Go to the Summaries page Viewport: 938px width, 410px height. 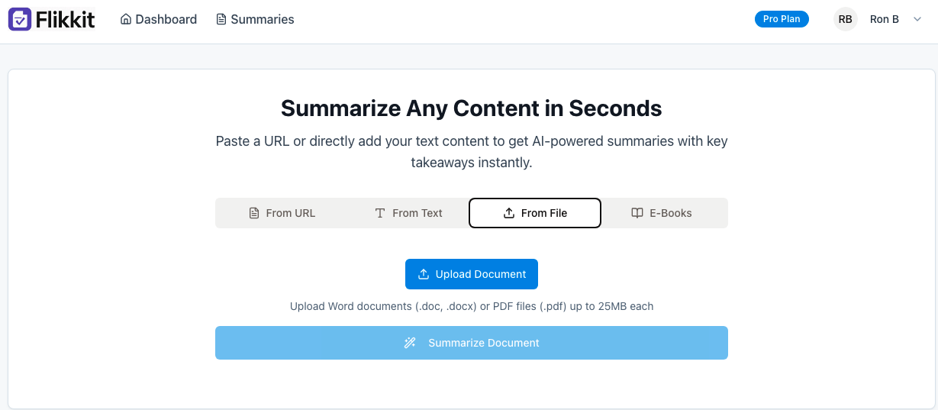[x=255, y=19]
